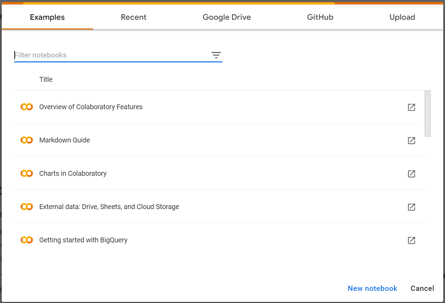Click Colab logo beside Charts in Colaboratory
445x303 pixels.
pyautogui.click(x=27, y=173)
